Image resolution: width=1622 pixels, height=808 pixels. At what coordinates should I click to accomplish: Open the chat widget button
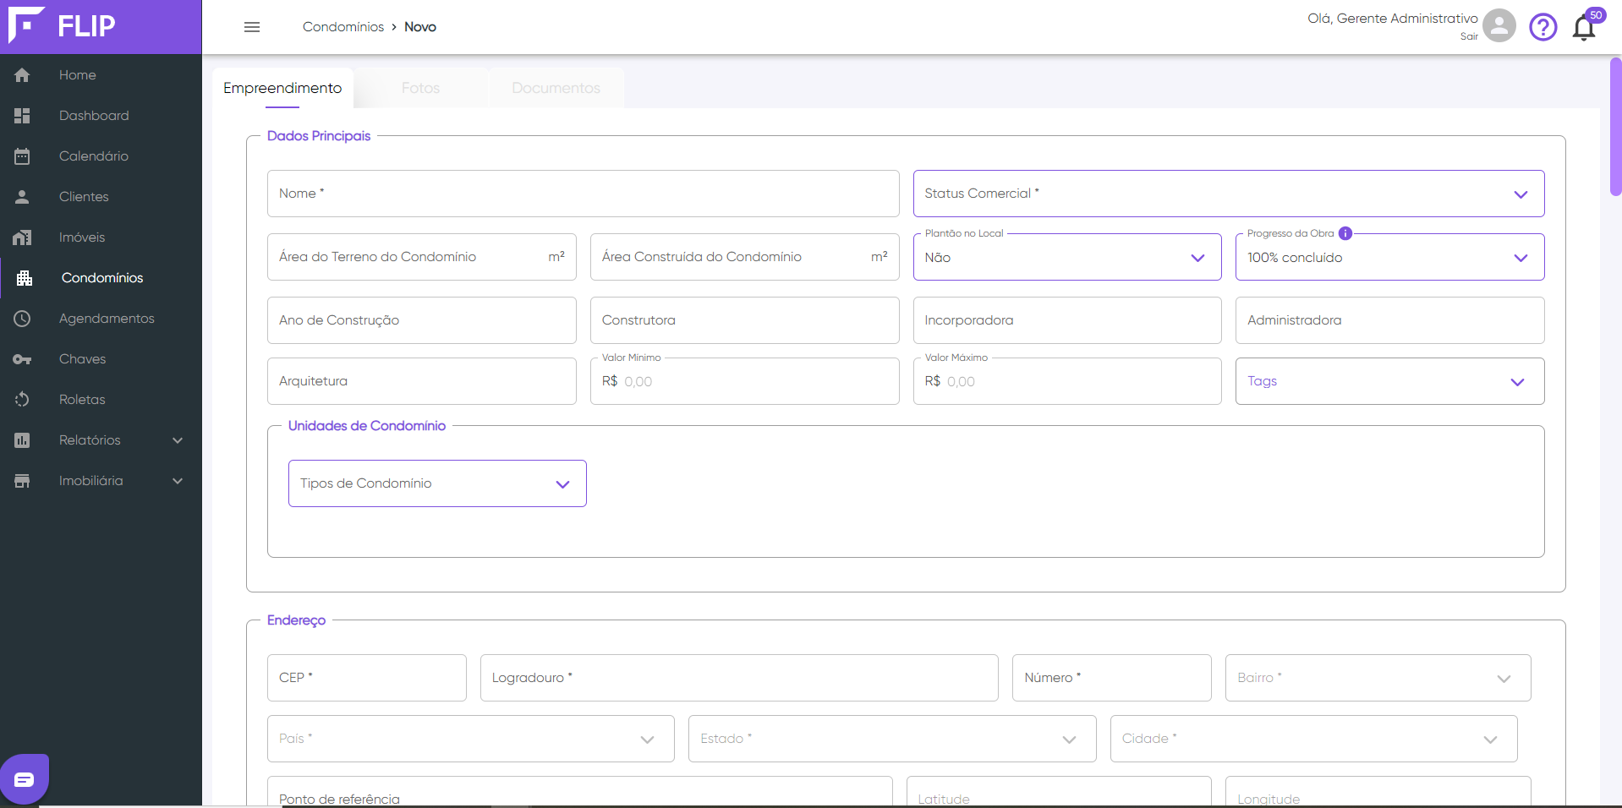click(x=25, y=778)
